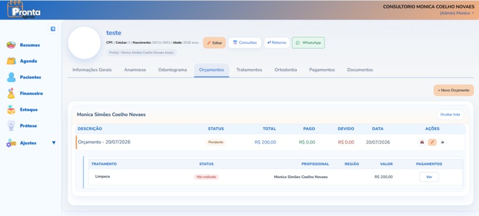Click the Limpeza treatment name
This screenshot has height=216, width=479.
pyautogui.click(x=103, y=176)
